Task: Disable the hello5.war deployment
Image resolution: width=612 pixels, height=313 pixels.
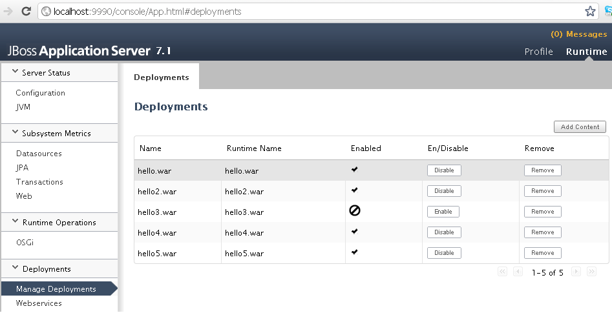Action: click(444, 253)
